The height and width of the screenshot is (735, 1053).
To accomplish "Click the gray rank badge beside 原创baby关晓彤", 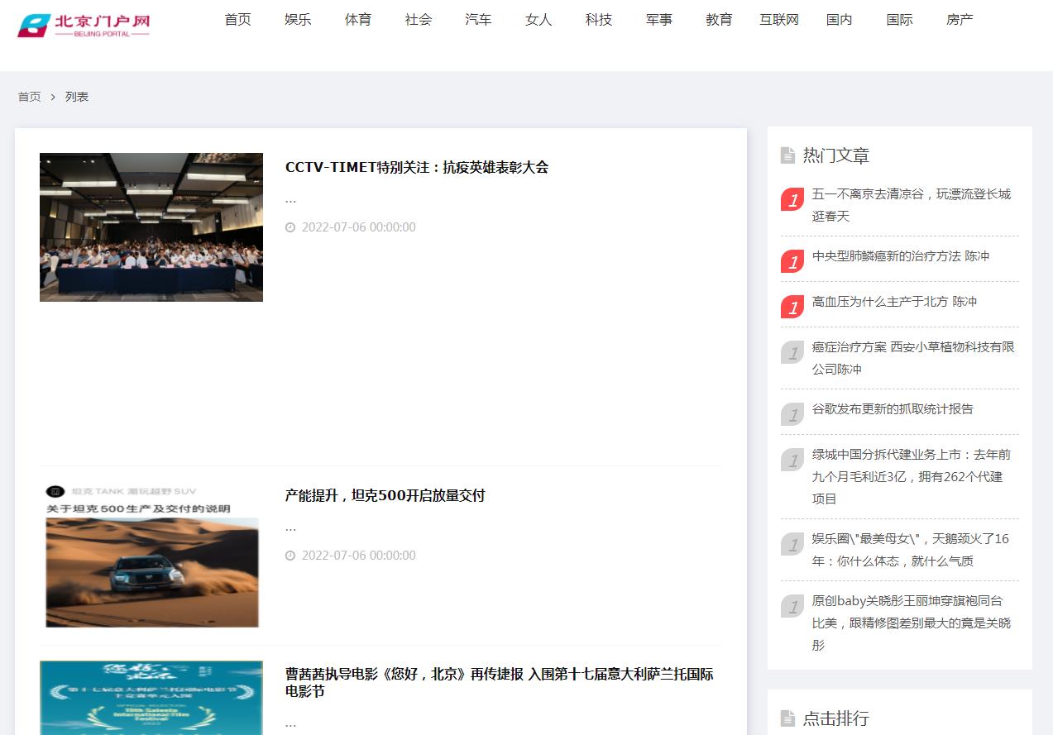I will pyautogui.click(x=792, y=607).
